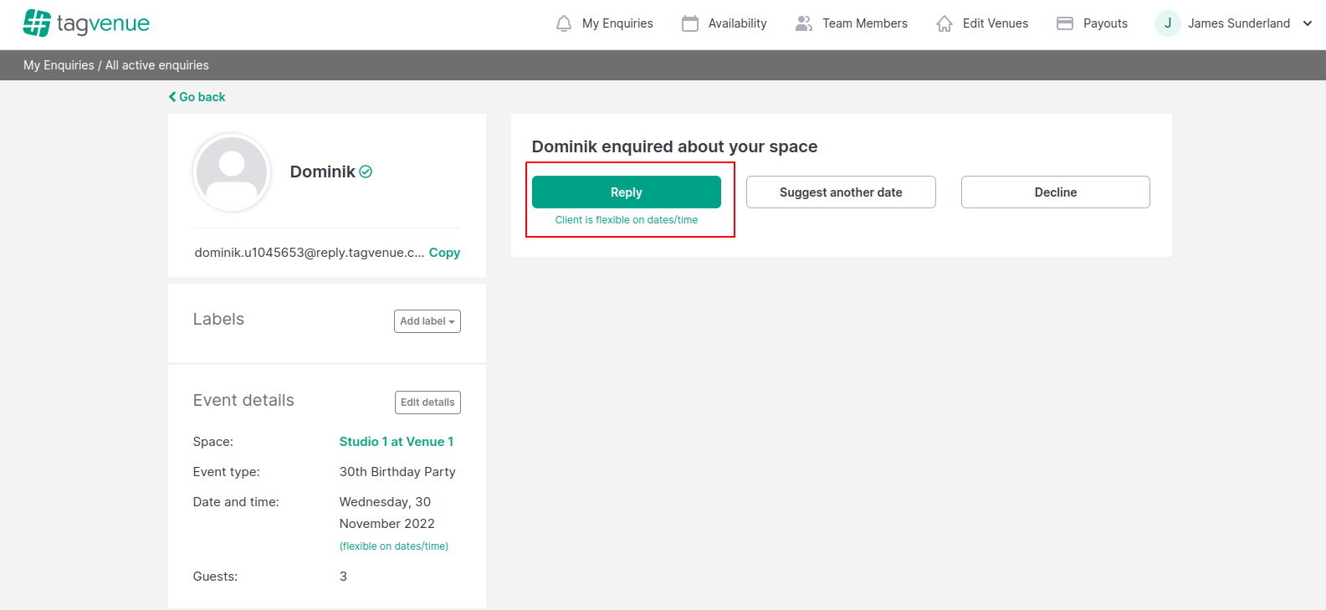Click the 'Wednesday, 30 November 2022' date
The image size is (1326, 610).
pyautogui.click(x=387, y=513)
